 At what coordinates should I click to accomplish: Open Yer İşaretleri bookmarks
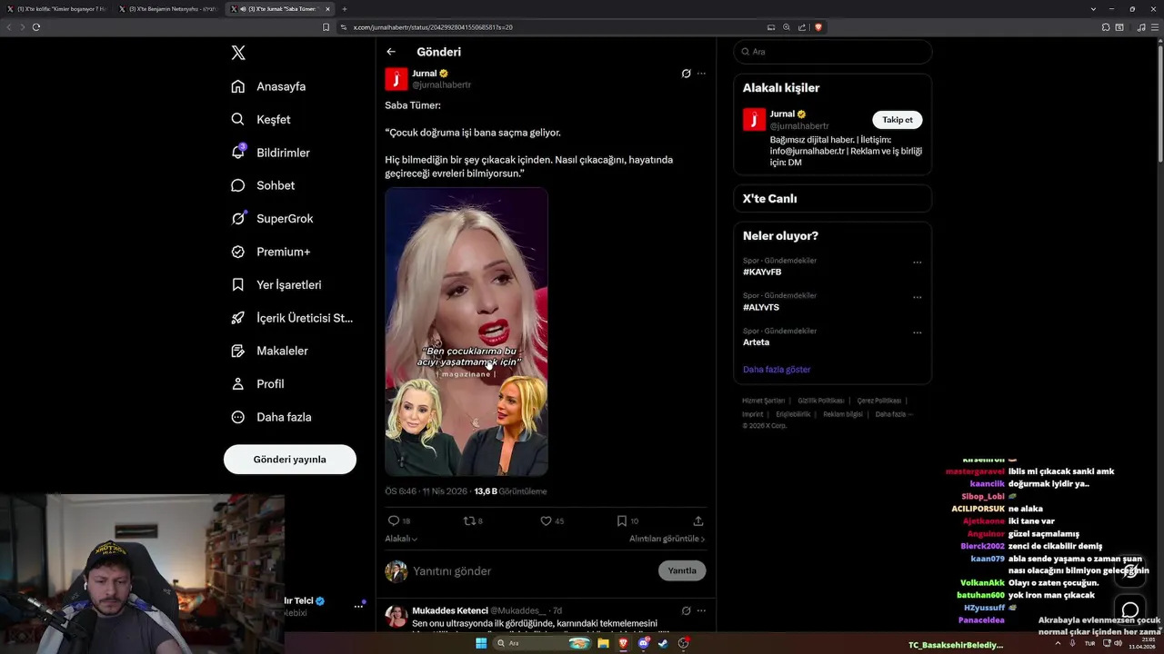point(276,284)
